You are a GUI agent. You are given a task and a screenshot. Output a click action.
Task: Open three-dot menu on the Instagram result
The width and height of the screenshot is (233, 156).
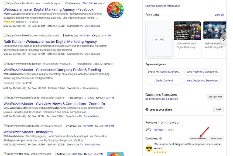click(66, 126)
